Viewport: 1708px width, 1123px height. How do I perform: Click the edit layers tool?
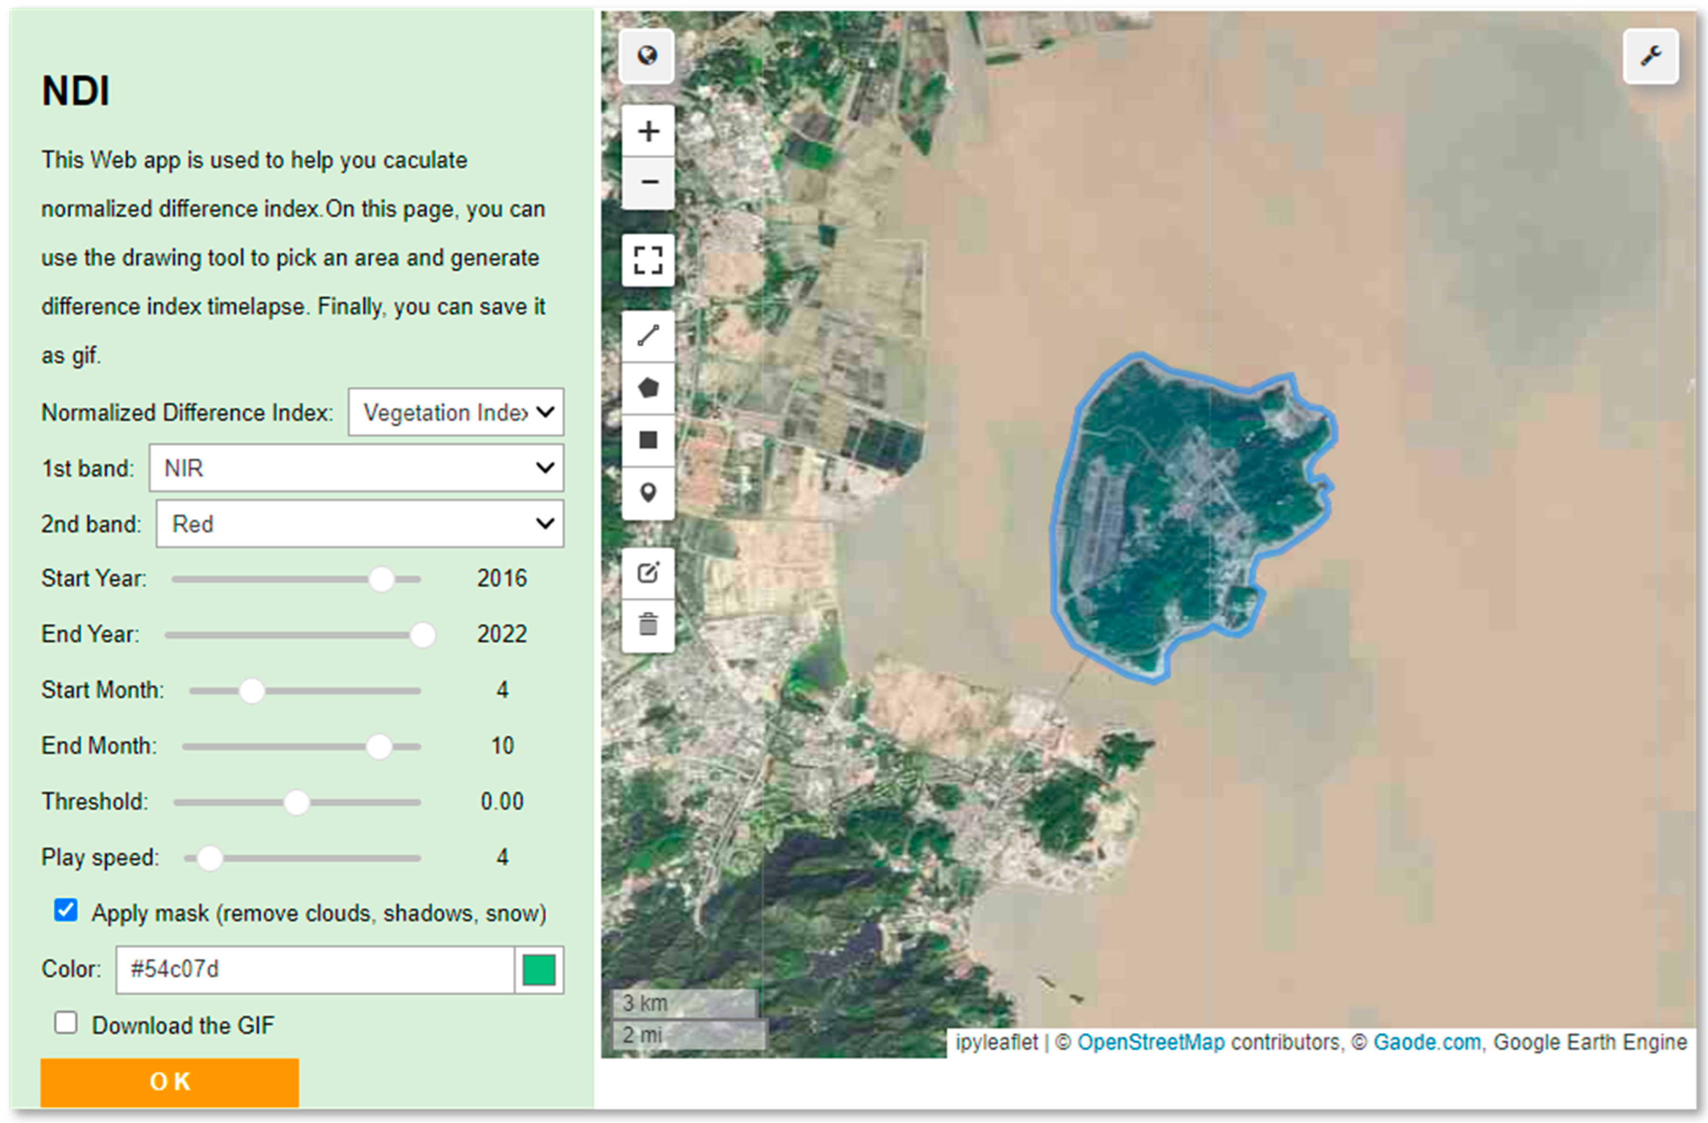click(648, 572)
